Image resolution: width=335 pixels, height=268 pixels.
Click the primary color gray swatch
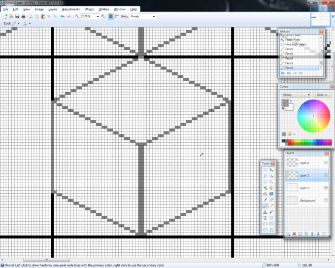click(285, 103)
